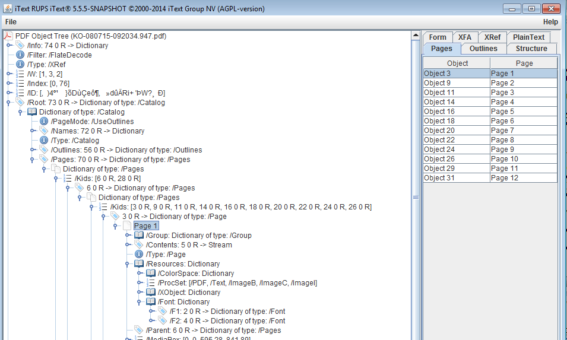Collapse the /Resources: Dictionary node
Viewport: 567px width, 340px height.
127,264
